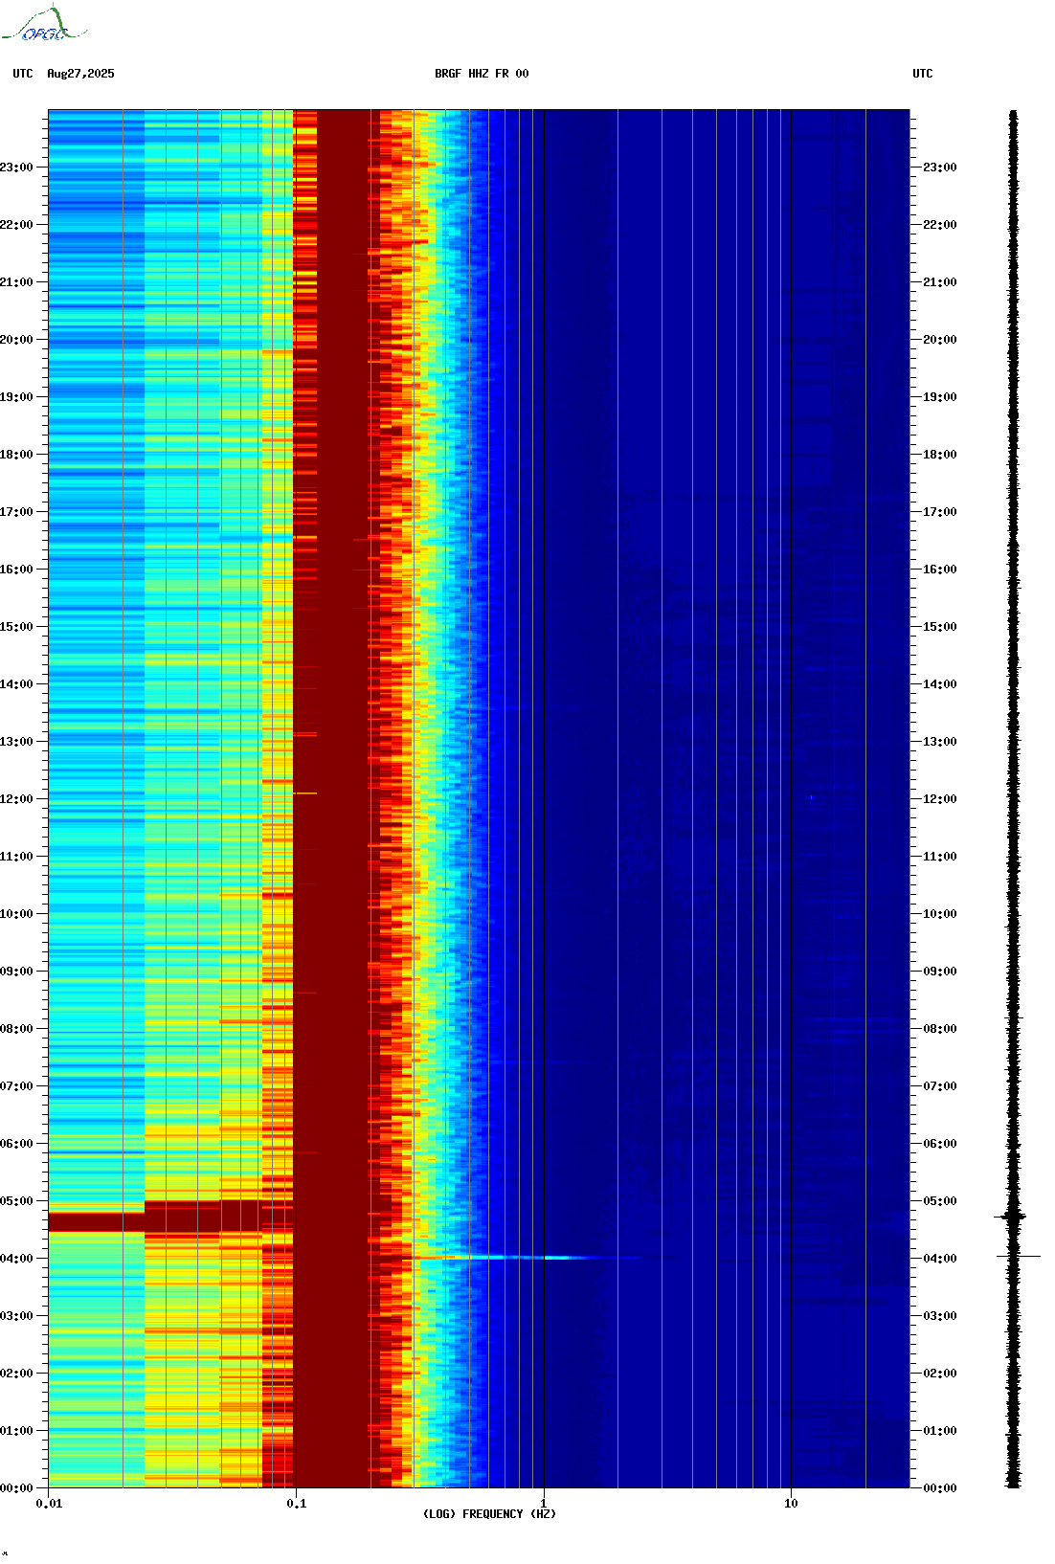Click the 00:00 label on the left time axis

coord(16,1488)
